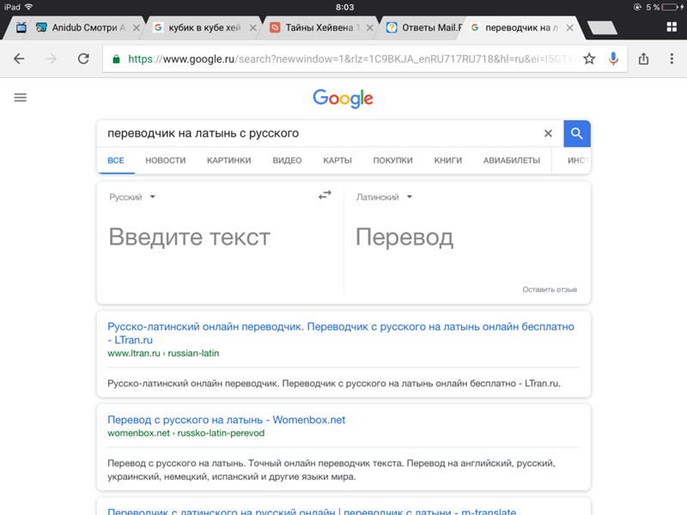This screenshot has width=687, height=515.
Task: Click in the Google search query field
Action: point(319,134)
